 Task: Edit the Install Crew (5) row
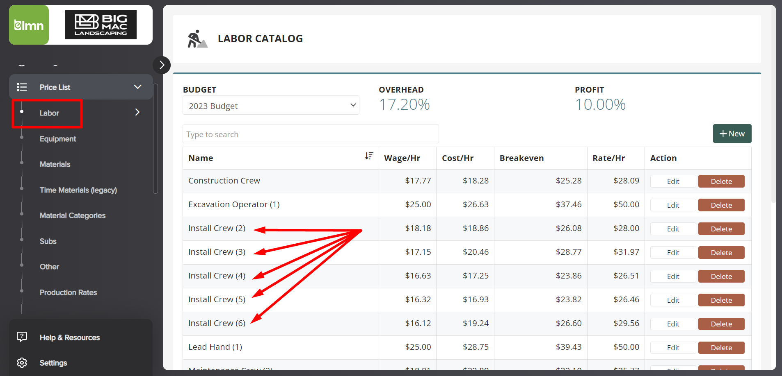pos(673,300)
